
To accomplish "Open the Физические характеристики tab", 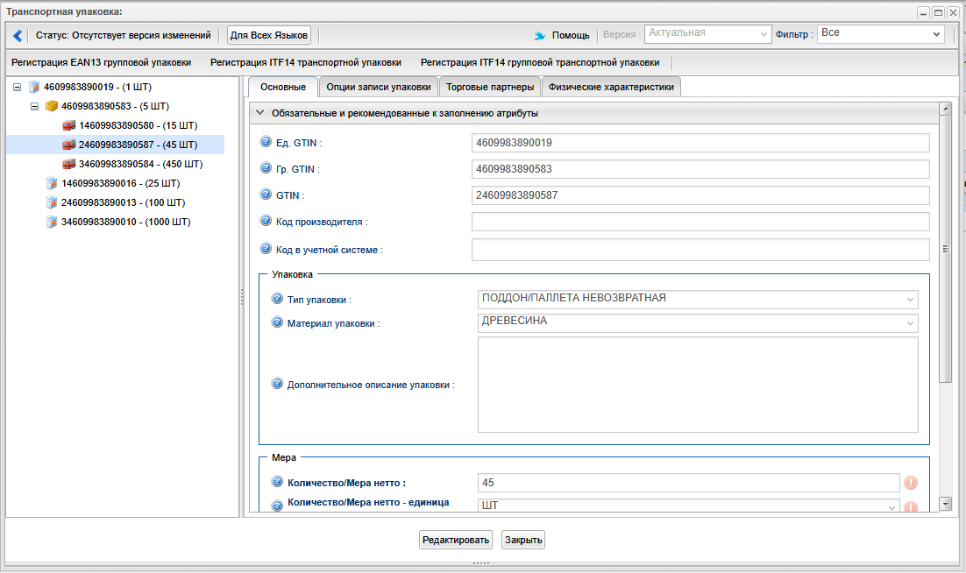I will coord(611,87).
